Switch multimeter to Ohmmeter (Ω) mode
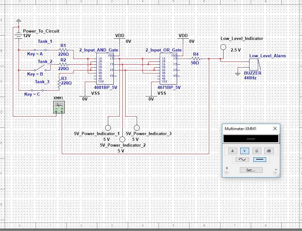The image size is (302, 231). coord(256,151)
